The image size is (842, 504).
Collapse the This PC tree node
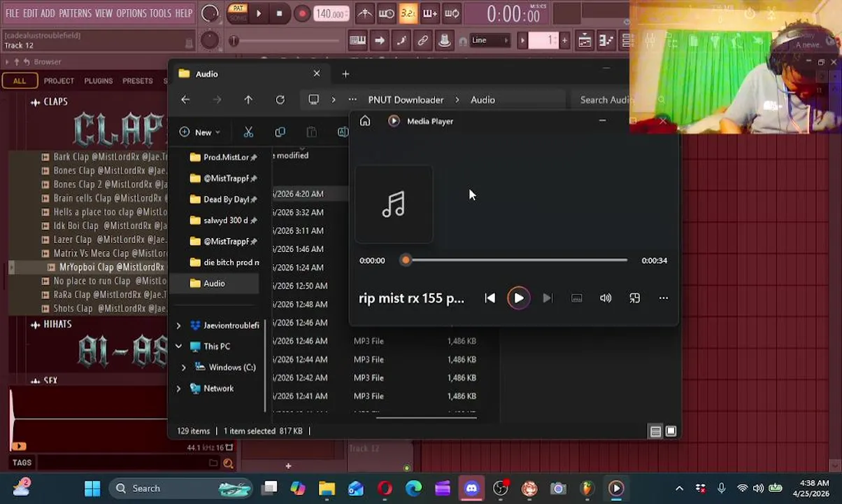tap(178, 346)
